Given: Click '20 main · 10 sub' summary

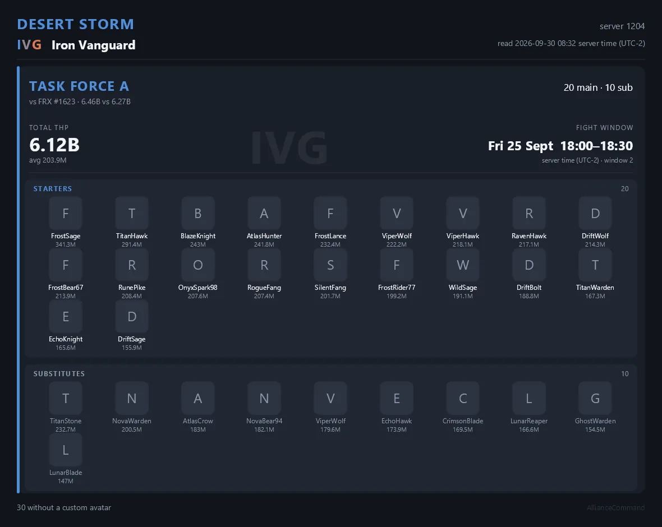Looking at the screenshot, I should (598, 87).
